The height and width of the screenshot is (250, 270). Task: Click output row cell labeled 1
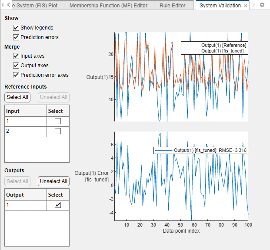coord(26,205)
